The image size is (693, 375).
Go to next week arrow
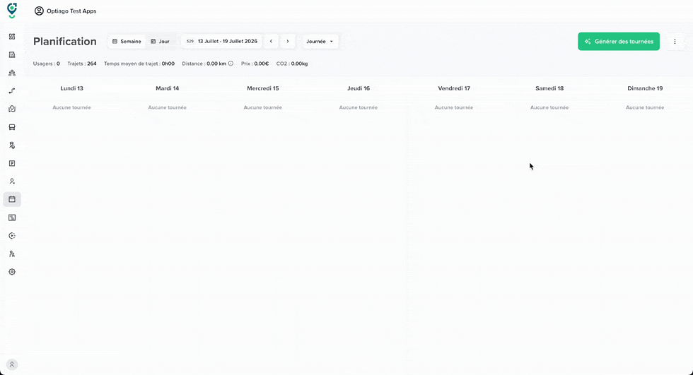pos(288,42)
